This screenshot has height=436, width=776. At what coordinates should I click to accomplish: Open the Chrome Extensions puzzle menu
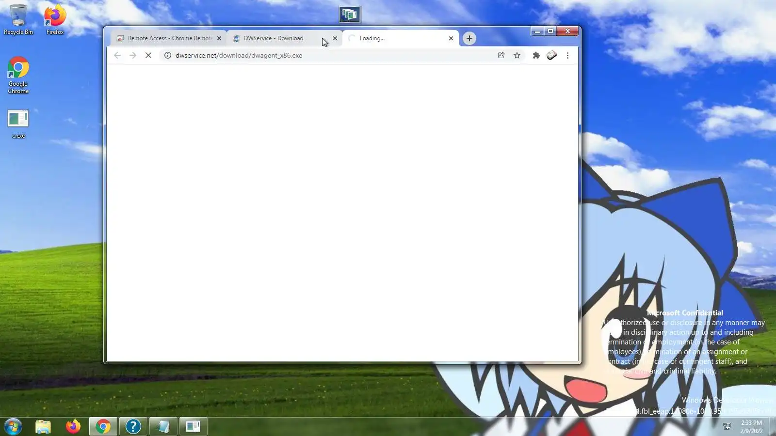tap(536, 55)
